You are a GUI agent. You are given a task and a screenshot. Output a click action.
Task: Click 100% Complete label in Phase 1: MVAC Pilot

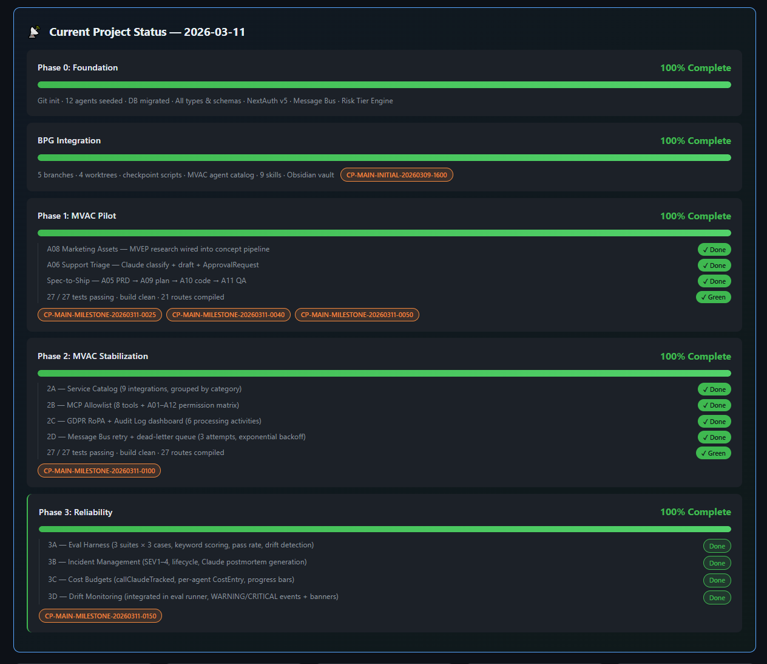coord(695,216)
